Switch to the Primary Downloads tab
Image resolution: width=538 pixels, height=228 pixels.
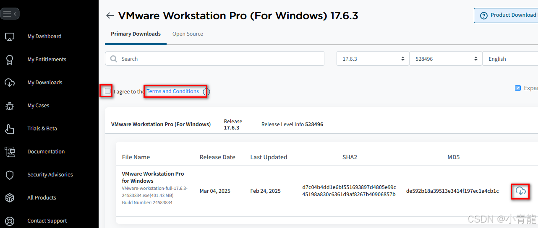point(136,34)
